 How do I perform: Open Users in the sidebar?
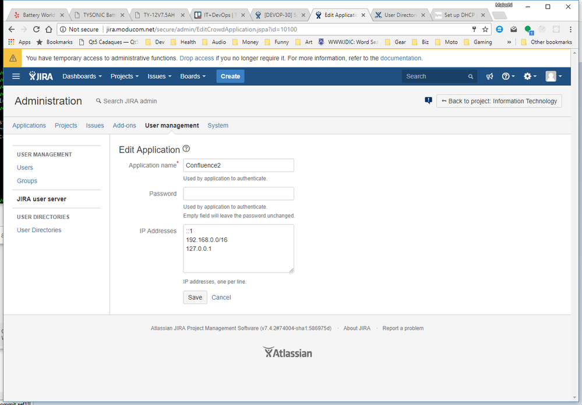pos(25,168)
